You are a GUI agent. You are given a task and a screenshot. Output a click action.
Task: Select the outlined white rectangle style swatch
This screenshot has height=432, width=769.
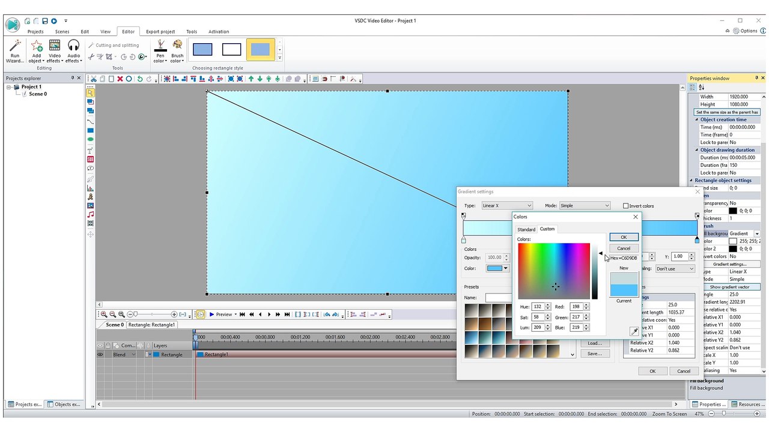(x=231, y=50)
